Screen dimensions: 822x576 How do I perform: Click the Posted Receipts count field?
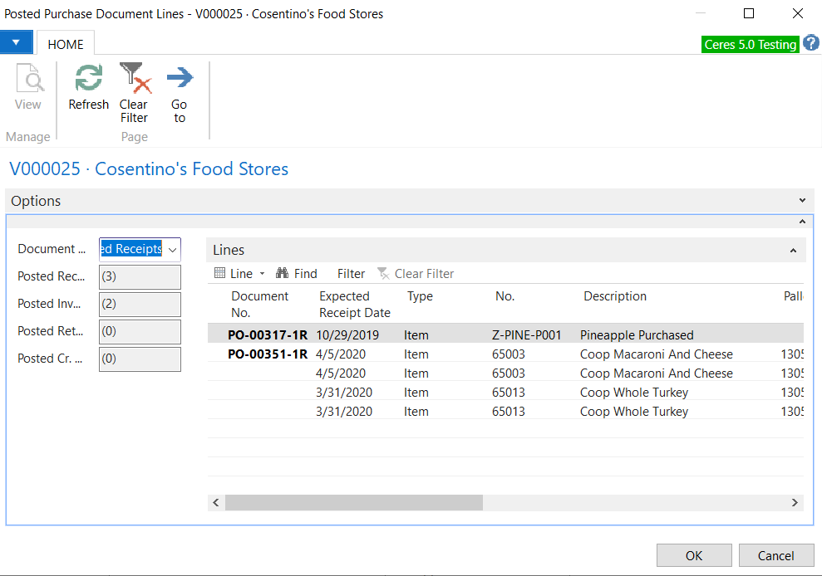(x=140, y=276)
